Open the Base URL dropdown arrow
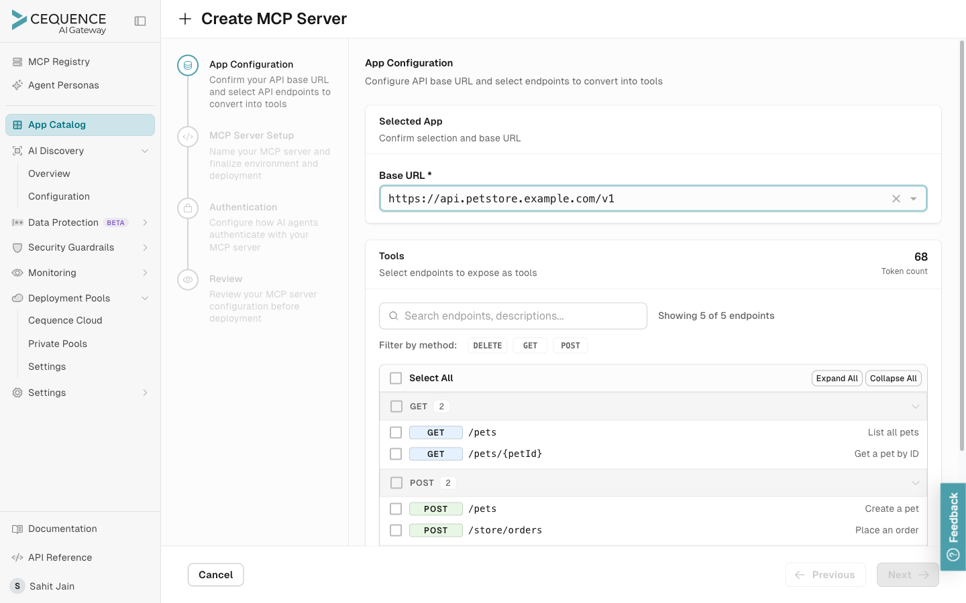This screenshot has height=603, width=966. [914, 198]
